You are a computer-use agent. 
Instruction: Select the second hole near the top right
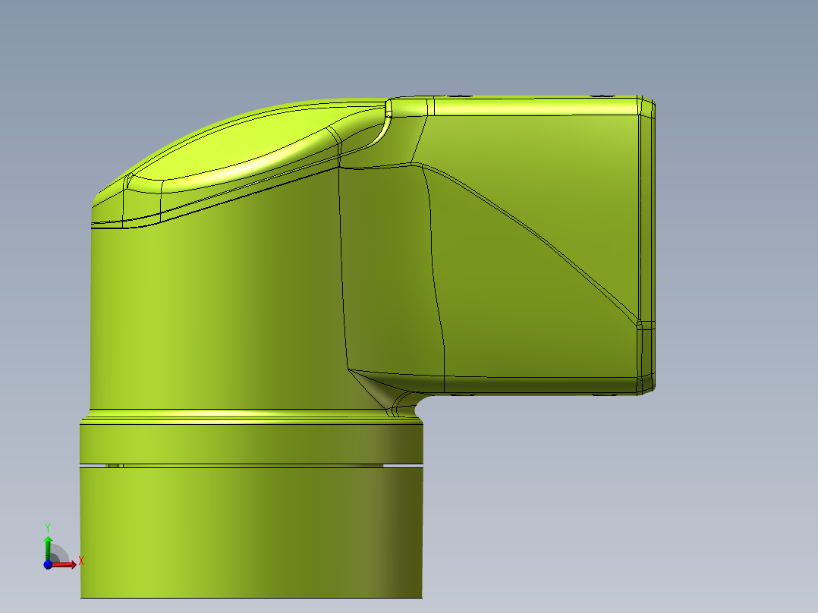pyautogui.click(x=603, y=96)
